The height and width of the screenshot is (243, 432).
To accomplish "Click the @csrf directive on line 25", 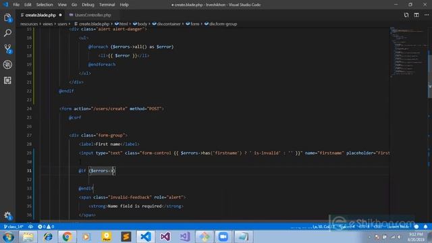I will (75, 117).
